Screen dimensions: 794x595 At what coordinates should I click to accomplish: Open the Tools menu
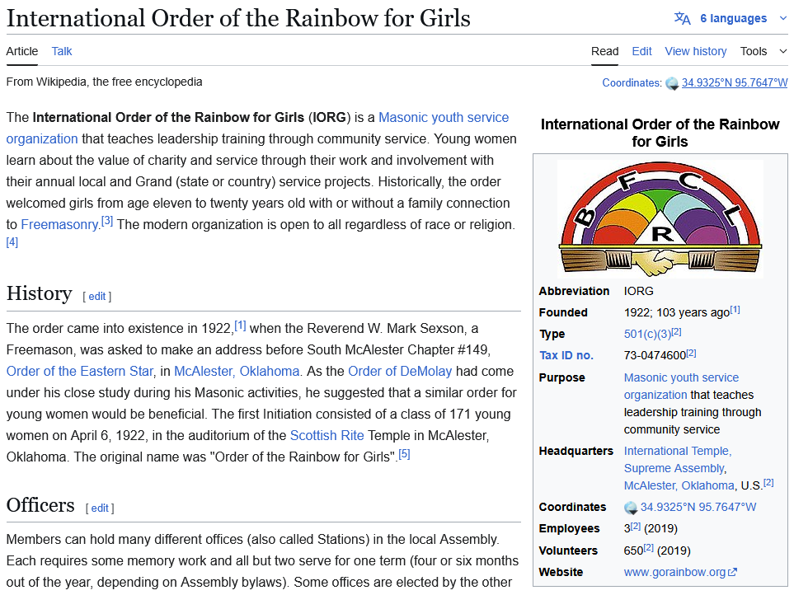click(x=763, y=51)
